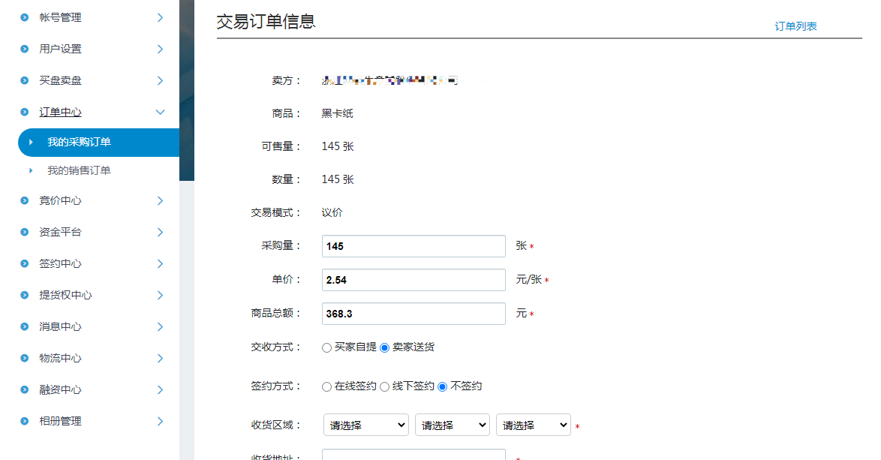Click the bullet icon beside 帐号管理
The height and width of the screenshot is (460, 881).
(x=25, y=17)
